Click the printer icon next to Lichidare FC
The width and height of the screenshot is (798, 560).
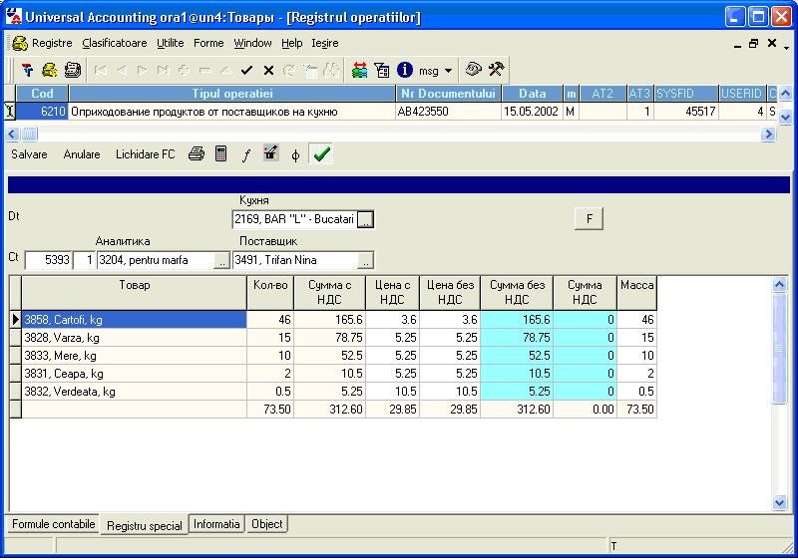[x=197, y=154]
